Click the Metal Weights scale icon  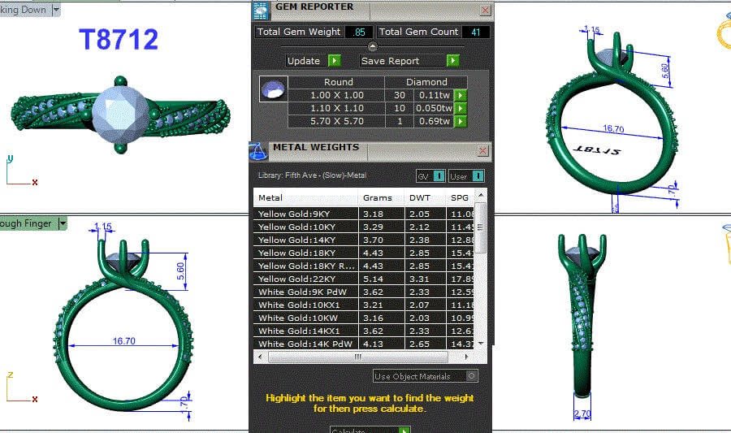[x=258, y=150]
